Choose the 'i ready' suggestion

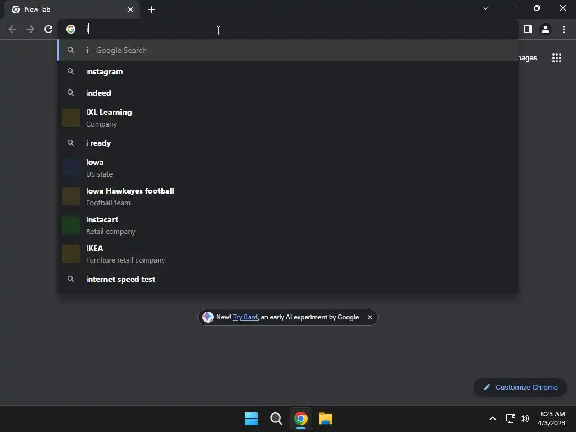coord(288,143)
